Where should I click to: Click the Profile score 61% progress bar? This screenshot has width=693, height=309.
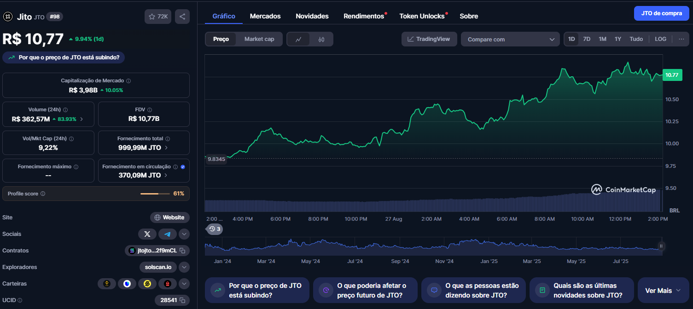pyautogui.click(x=155, y=194)
